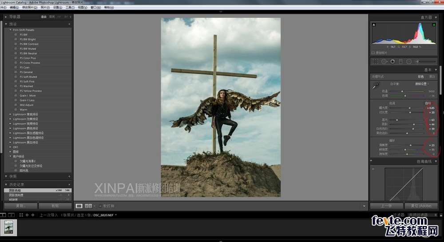Select the red eye correction tool
444x242 pixels.
click(392, 61)
